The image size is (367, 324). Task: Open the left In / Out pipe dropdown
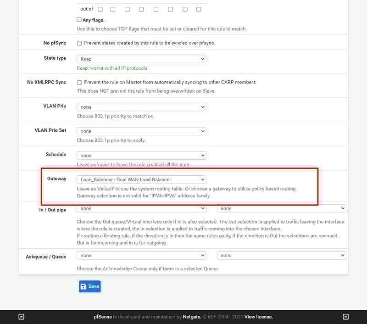141,208
